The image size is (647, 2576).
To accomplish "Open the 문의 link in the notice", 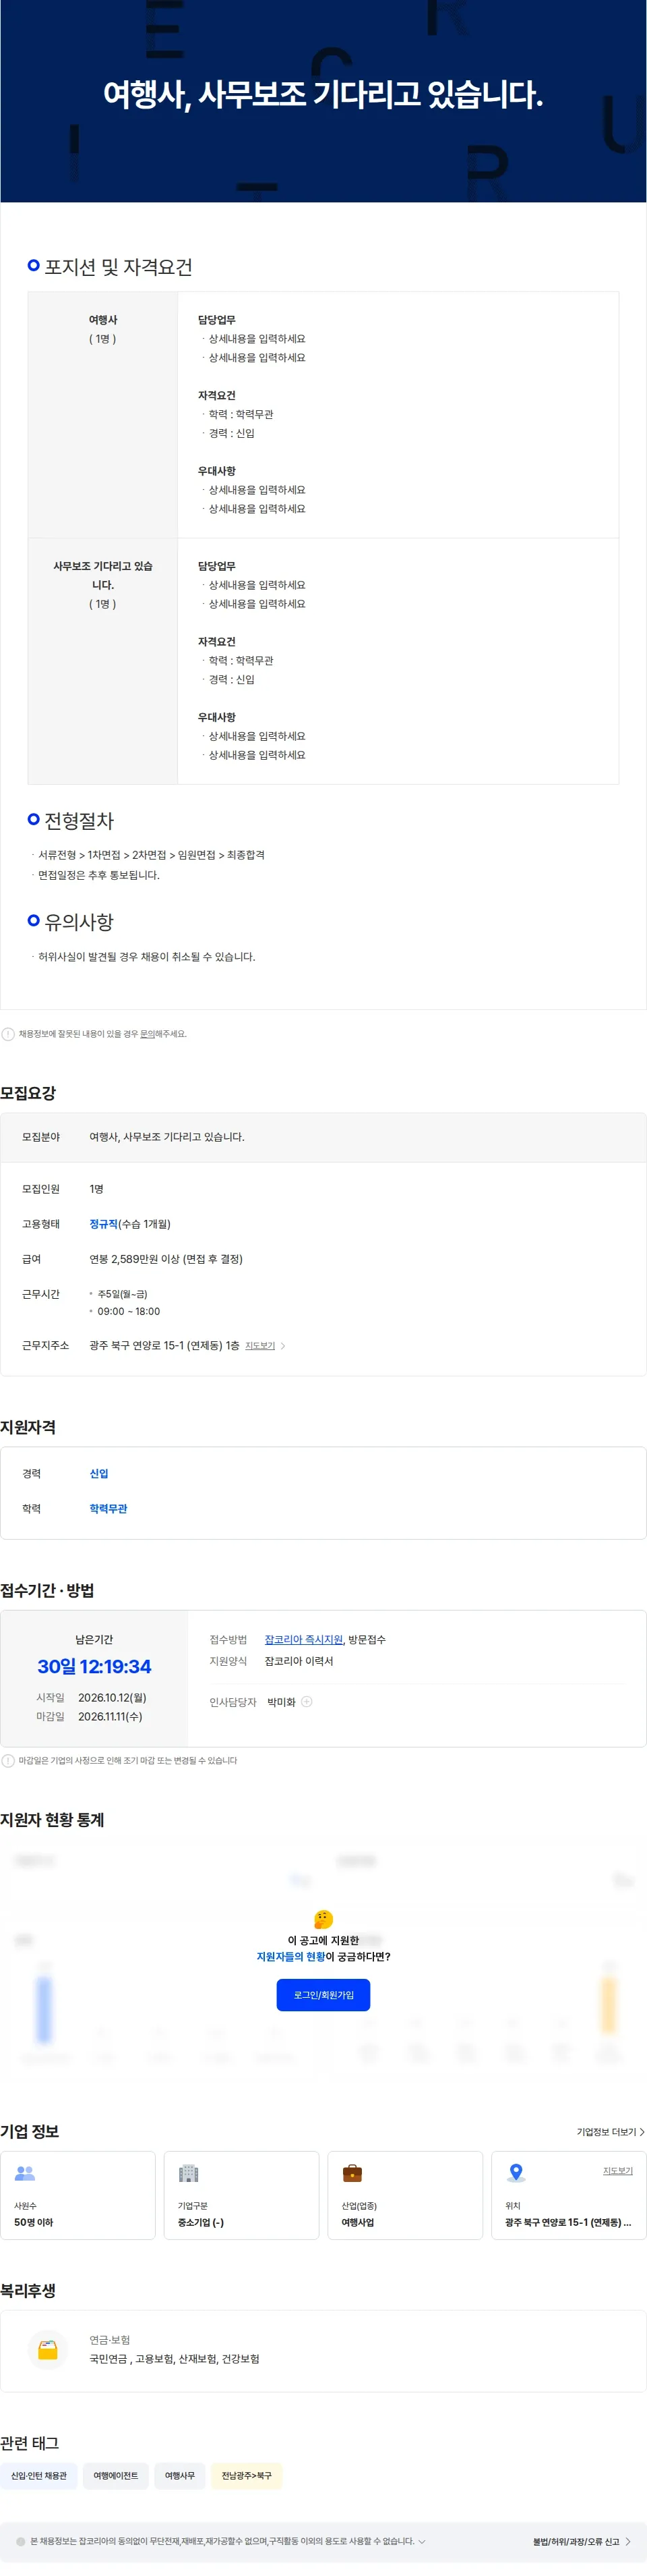I will [147, 1034].
